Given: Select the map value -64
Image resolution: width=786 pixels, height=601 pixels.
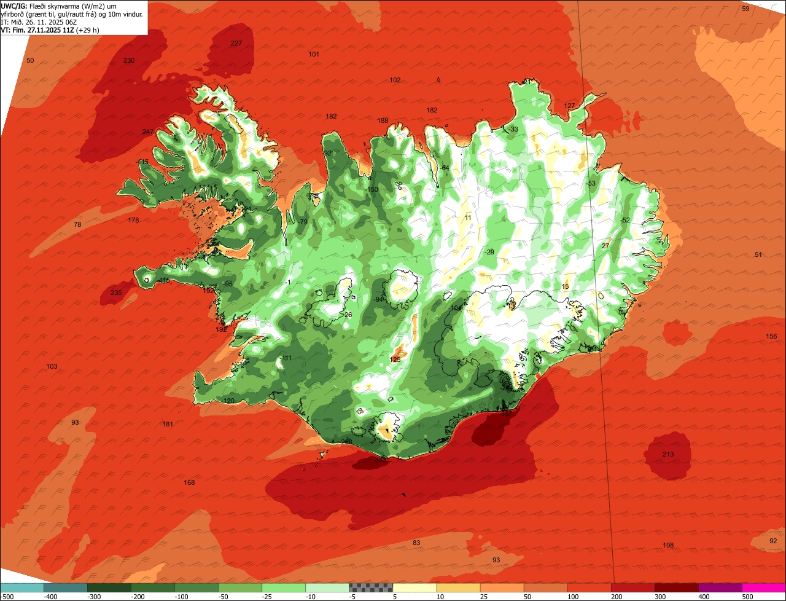Looking at the screenshot, I should tap(445, 168).
